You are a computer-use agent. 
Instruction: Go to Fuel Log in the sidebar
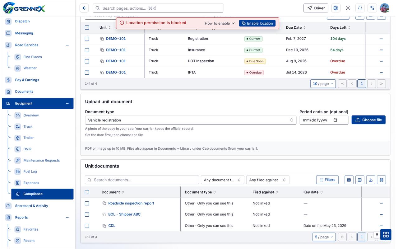click(x=30, y=171)
